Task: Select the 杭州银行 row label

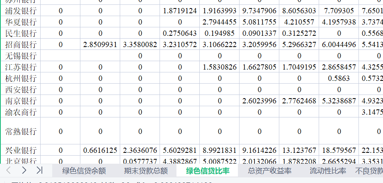Action: click(21, 78)
